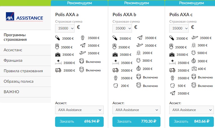215x128 pixels.
Task: Click the tooth icon next to 500 €
Action: 172,86
